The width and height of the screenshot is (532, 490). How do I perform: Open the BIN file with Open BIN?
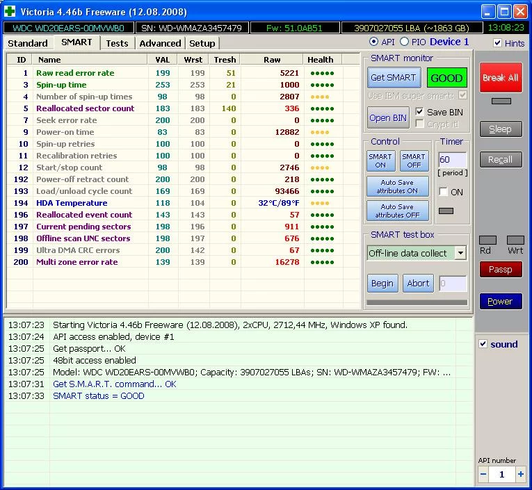[388, 117]
